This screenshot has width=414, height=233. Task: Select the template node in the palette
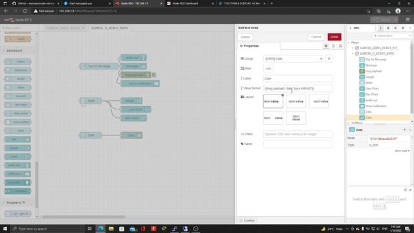pos(18,191)
